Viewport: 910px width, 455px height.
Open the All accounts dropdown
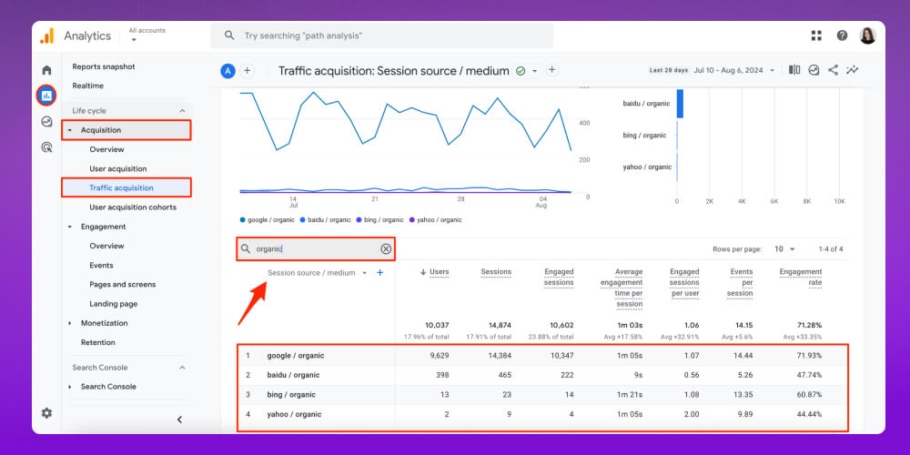click(147, 35)
